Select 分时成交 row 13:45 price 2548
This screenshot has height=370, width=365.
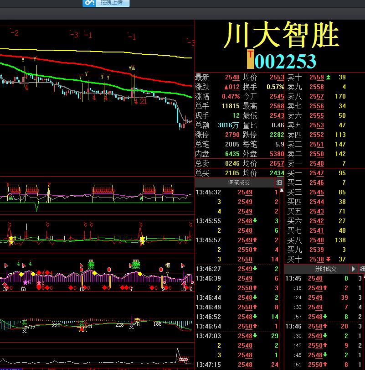323,278
